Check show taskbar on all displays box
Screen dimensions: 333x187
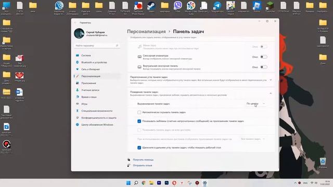pyautogui.click(x=139, y=130)
